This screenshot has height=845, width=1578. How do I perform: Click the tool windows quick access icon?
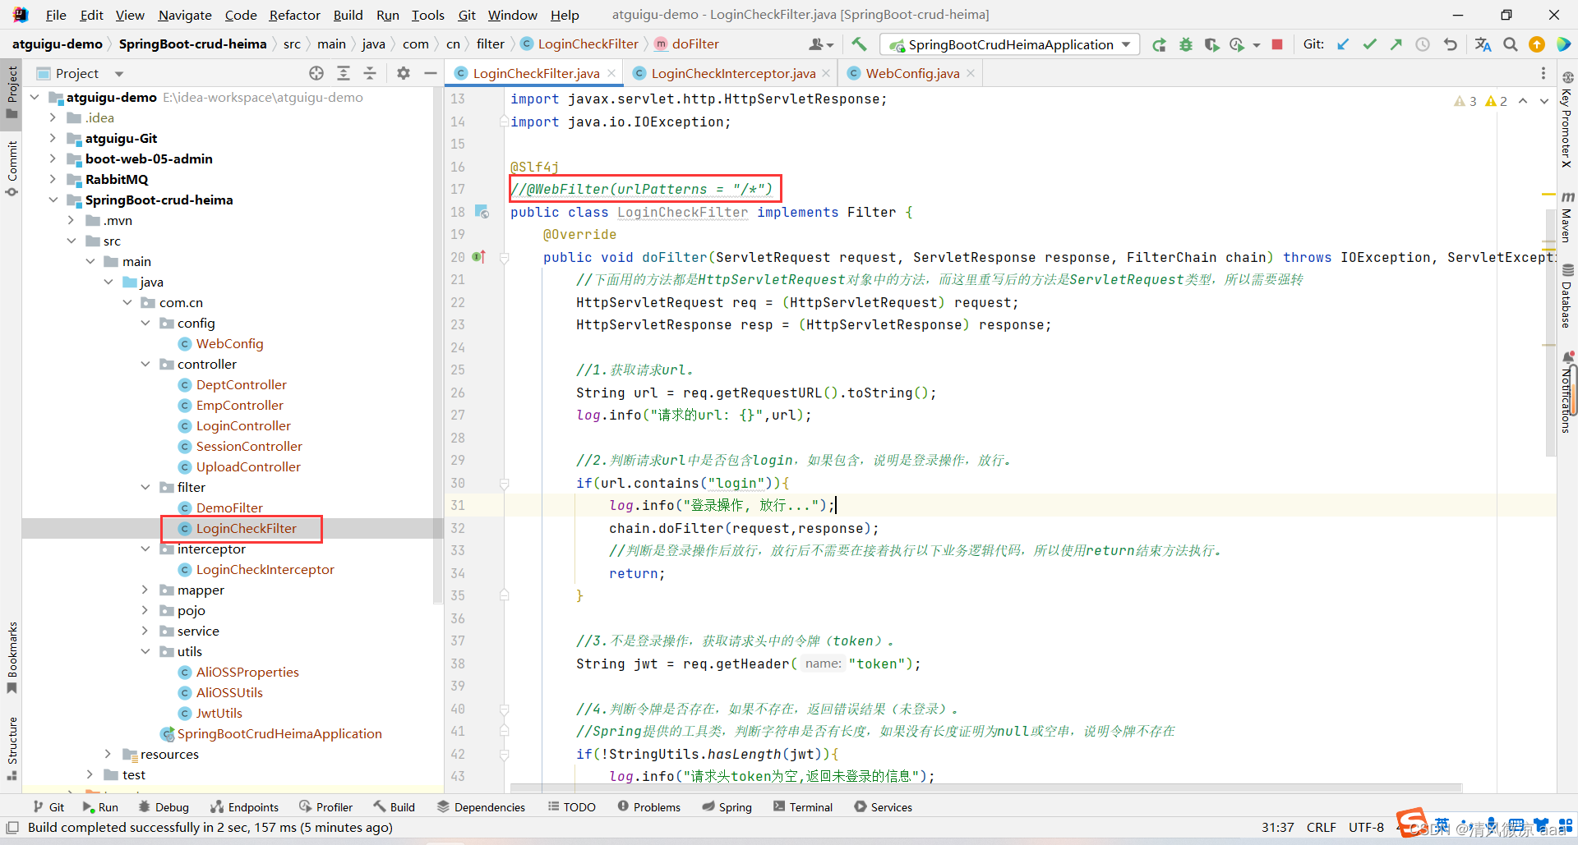coord(12,827)
